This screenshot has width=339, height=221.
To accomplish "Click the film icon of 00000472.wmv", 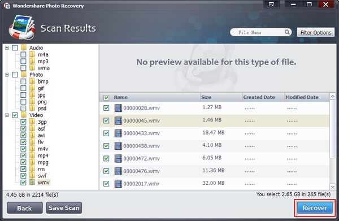I will (x=118, y=158).
